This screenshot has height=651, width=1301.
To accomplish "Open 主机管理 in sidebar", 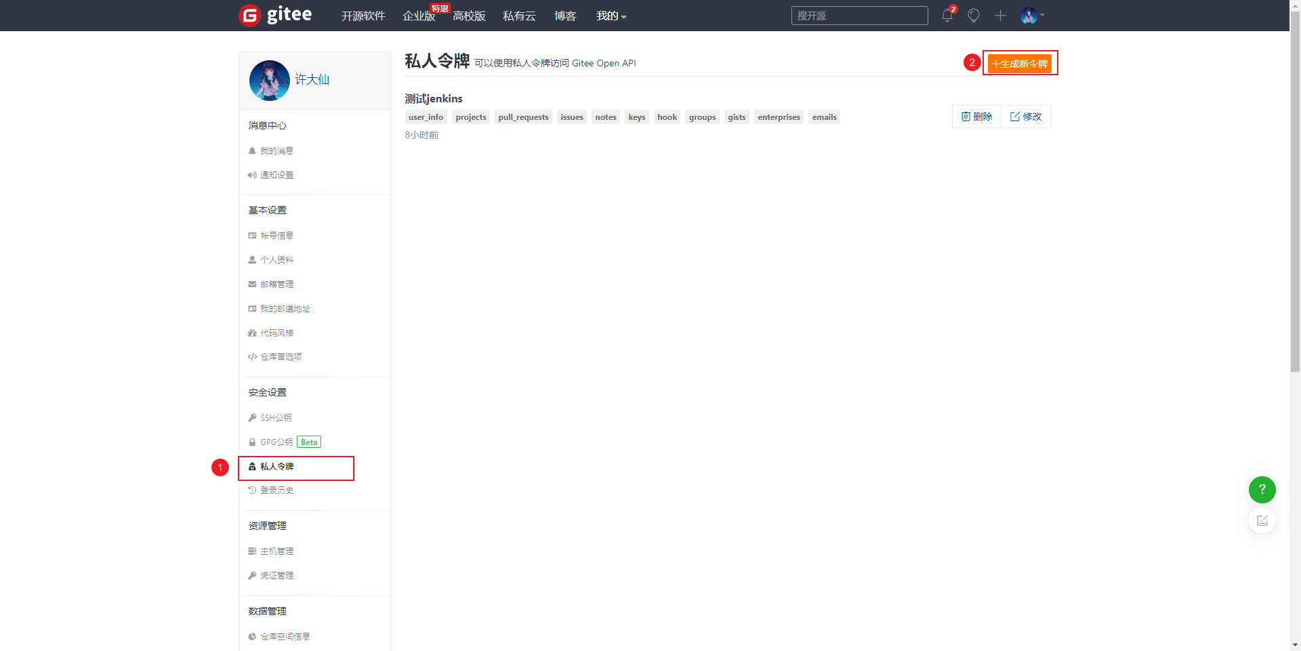I will [x=271, y=551].
